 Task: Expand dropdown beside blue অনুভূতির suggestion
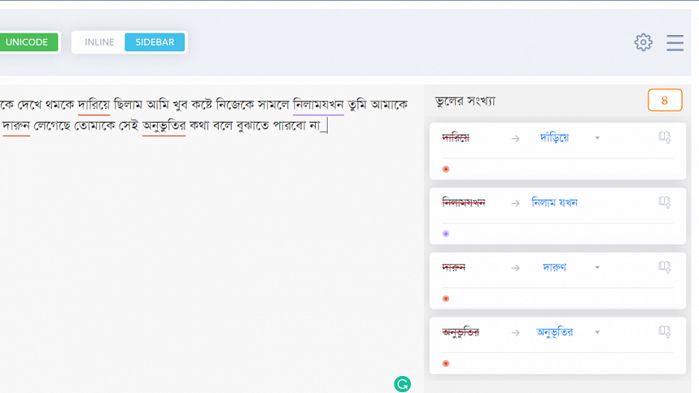(597, 333)
